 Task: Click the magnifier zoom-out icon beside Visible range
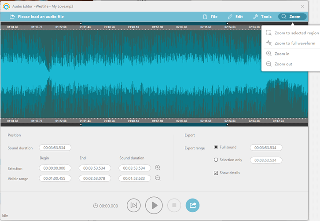pos(158,178)
